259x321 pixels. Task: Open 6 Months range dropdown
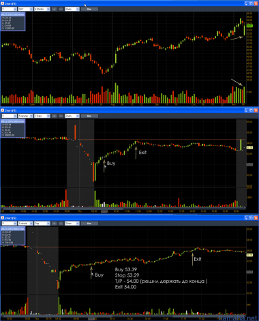coord(42,9)
